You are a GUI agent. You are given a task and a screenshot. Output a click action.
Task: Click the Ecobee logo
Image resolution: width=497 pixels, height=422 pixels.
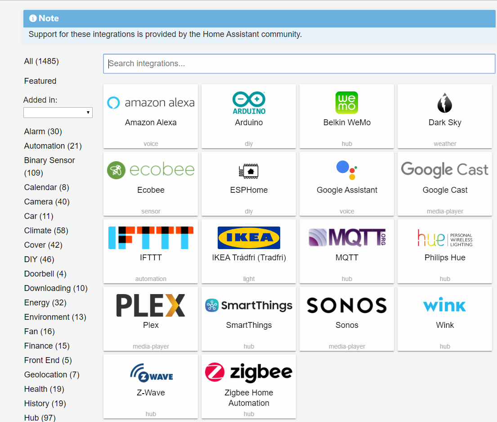151,170
